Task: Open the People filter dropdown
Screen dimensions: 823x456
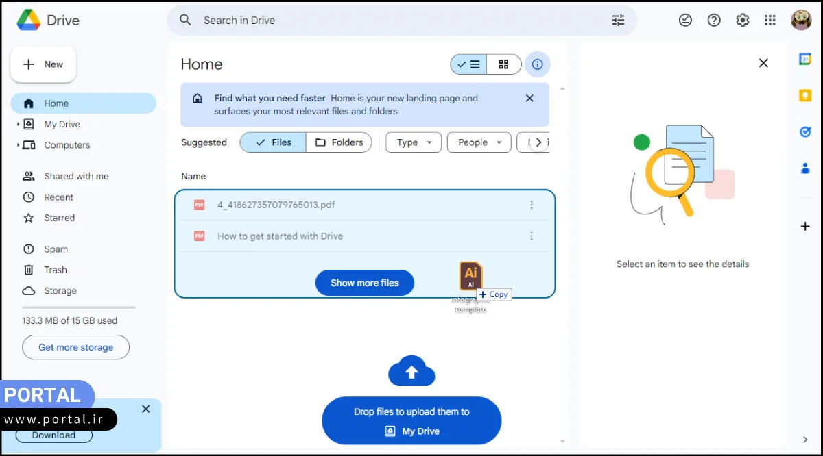Action: click(x=479, y=142)
